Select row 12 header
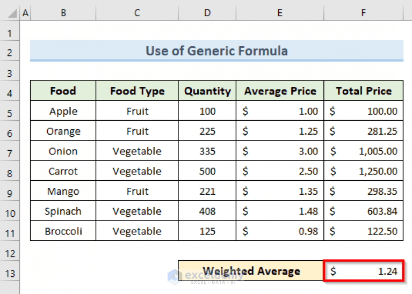Image resolution: width=412 pixels, height=294 pixels. [10, 251]
